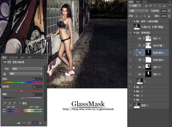Click the lock all padlock icon
This screenshot has height=127, width=172.
tap(149, 16)
